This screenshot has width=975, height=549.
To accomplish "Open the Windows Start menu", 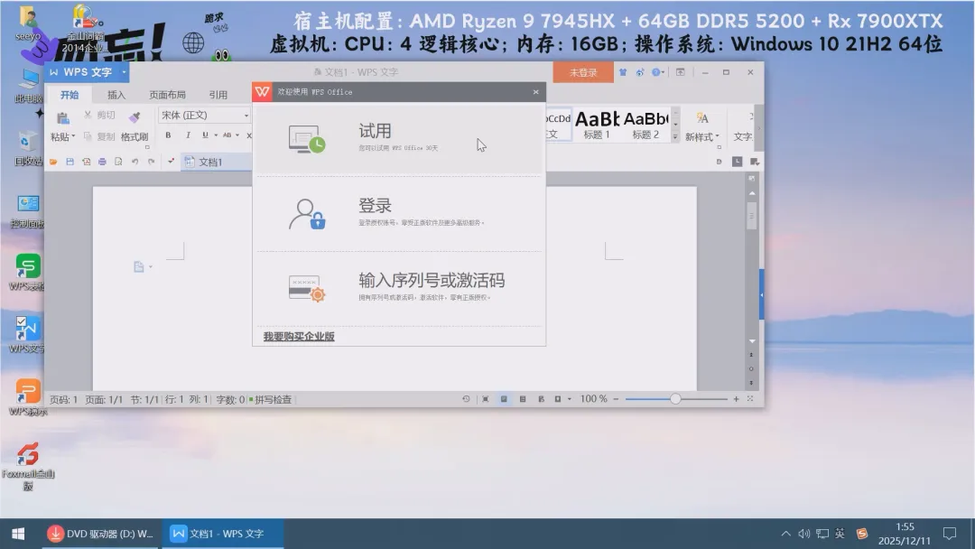I will (18, 534).
